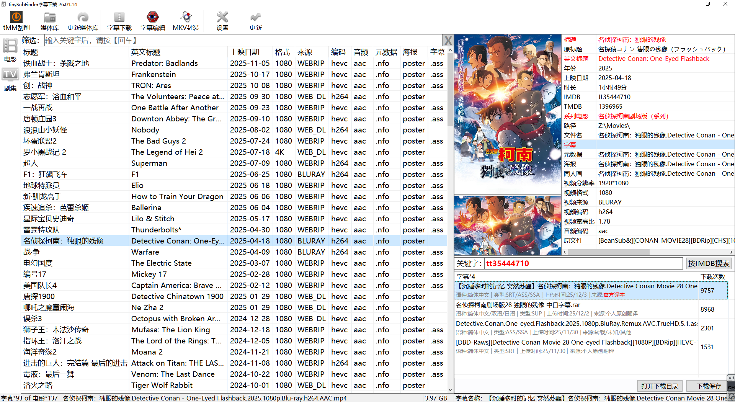
Task: Click the 更新 update toolbar icon
Action: (255, 21)
